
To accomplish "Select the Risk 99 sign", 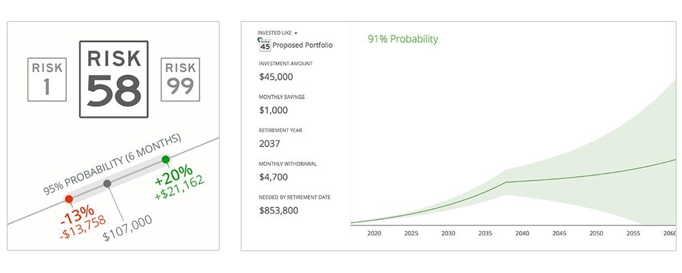I will coord(179,79).
